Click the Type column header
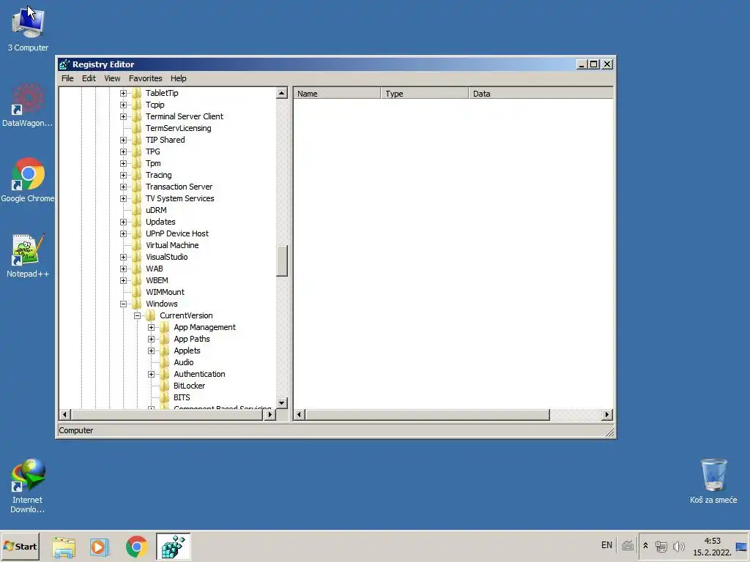 pos(424,93)
